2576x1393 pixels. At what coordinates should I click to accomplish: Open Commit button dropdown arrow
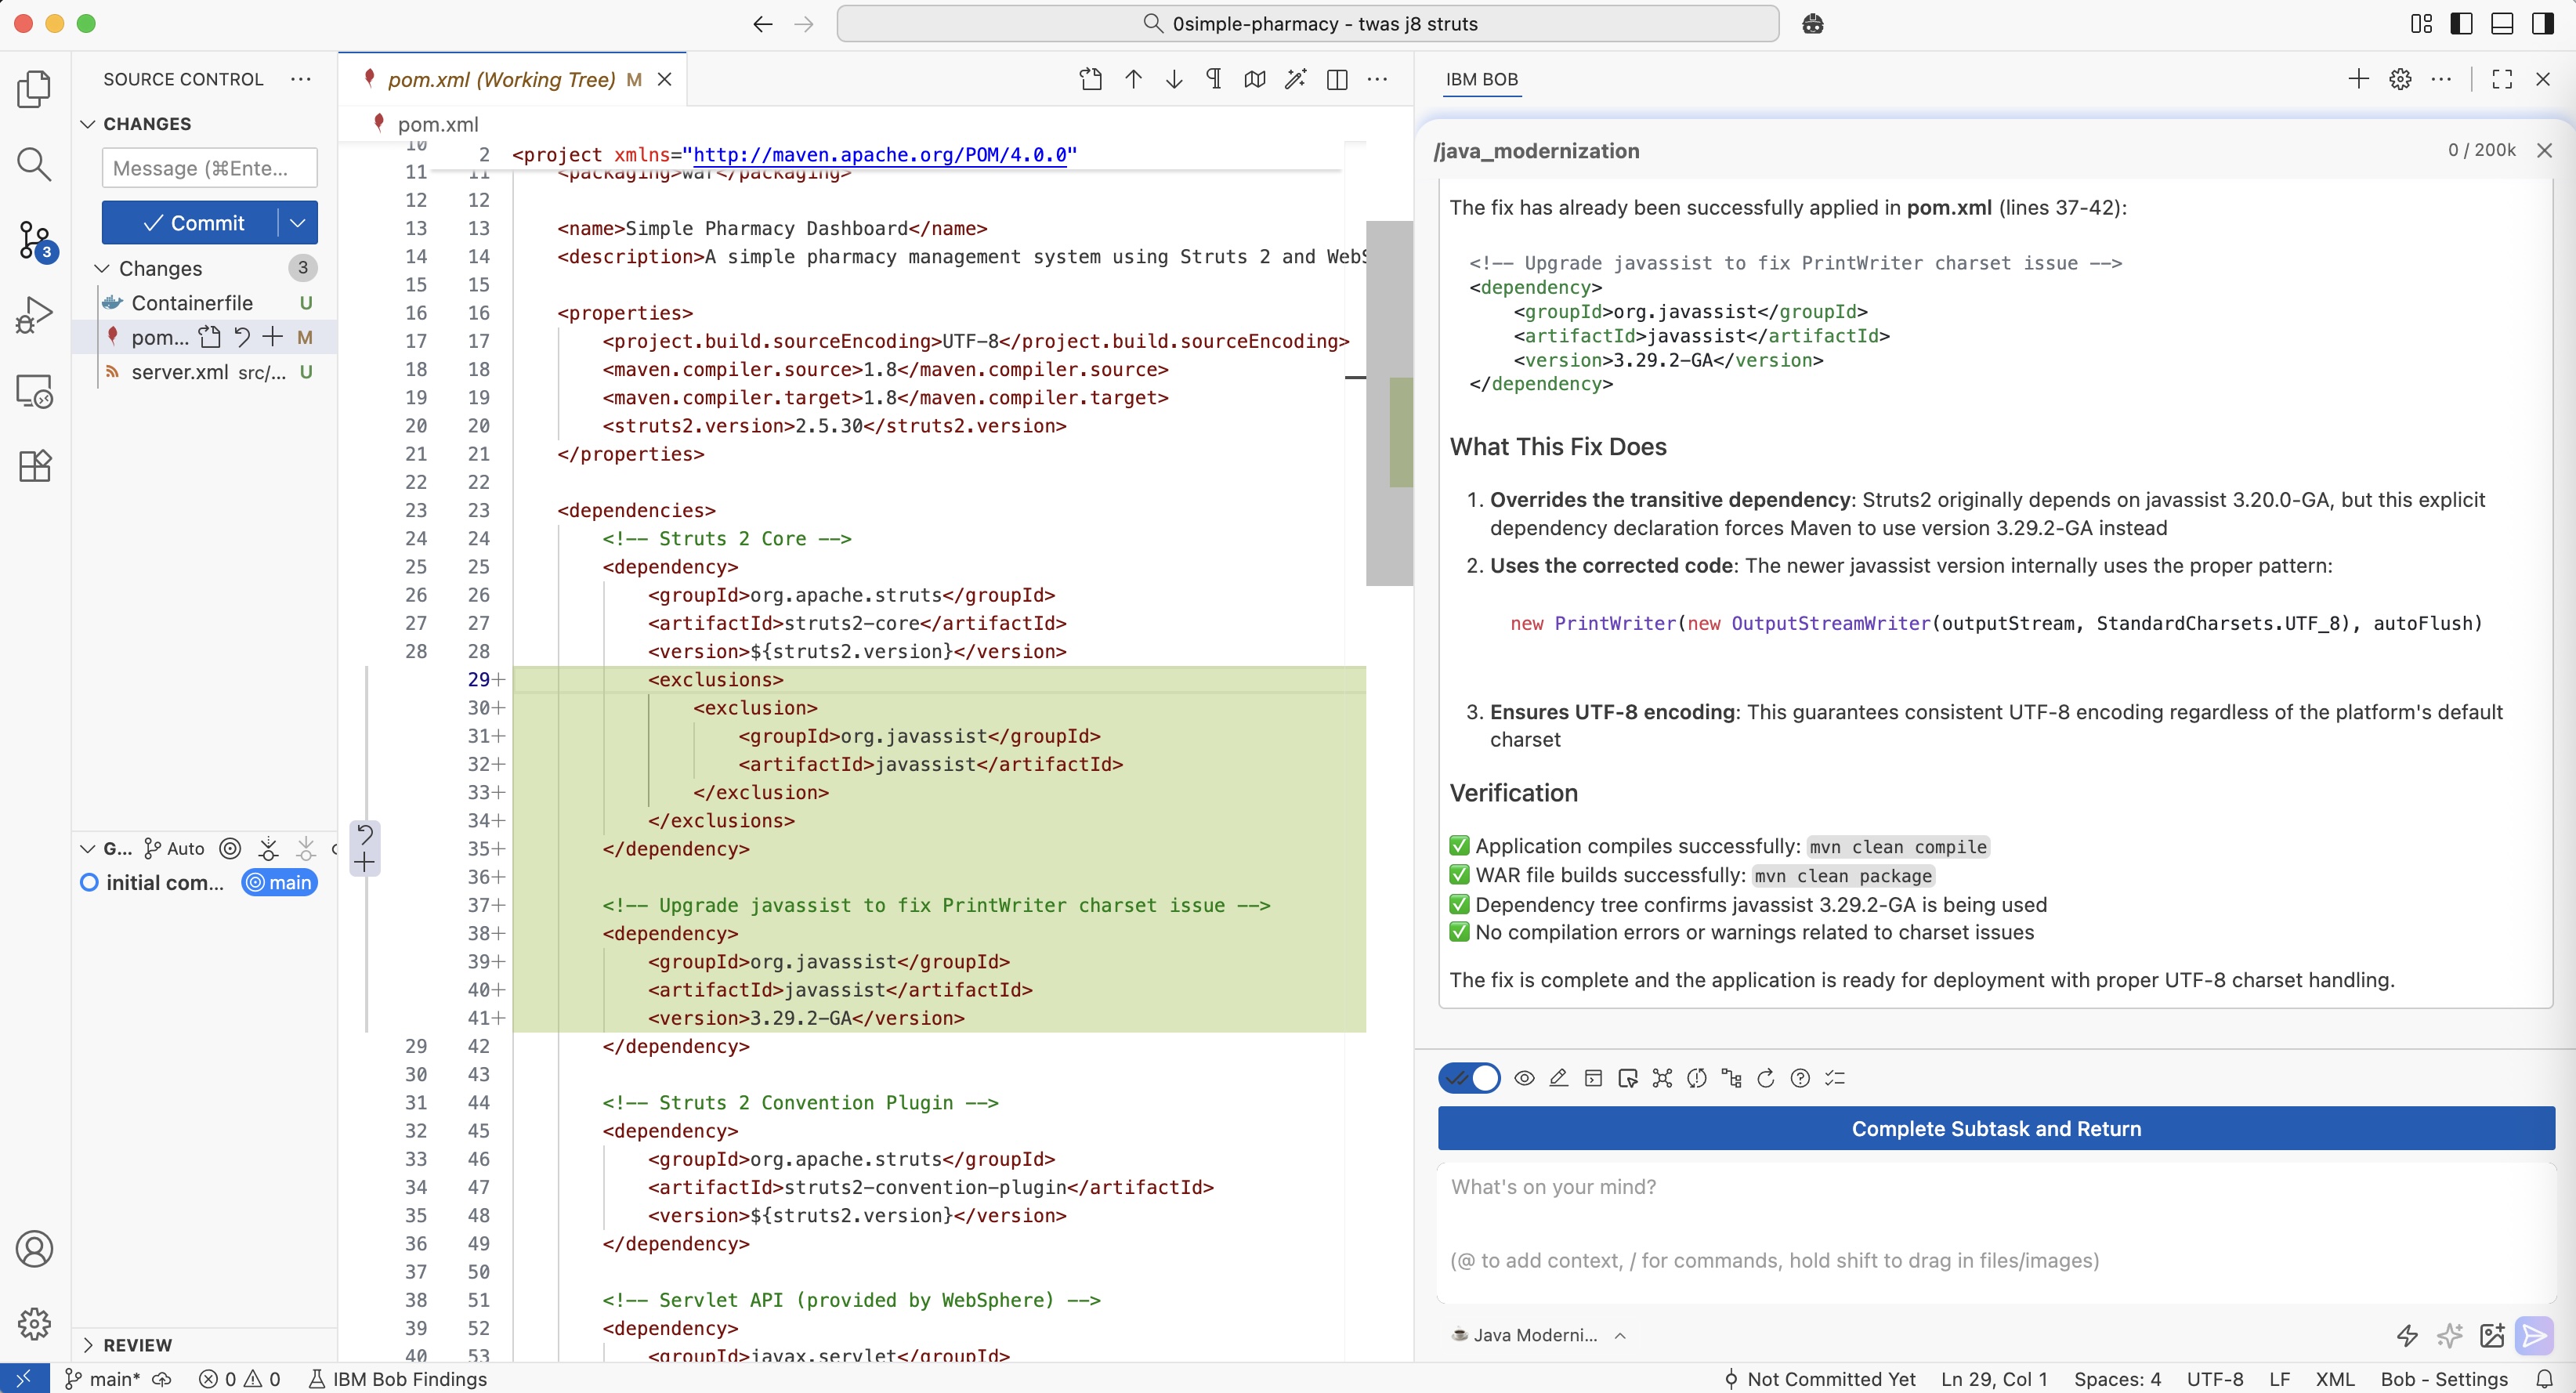(297, 222)
